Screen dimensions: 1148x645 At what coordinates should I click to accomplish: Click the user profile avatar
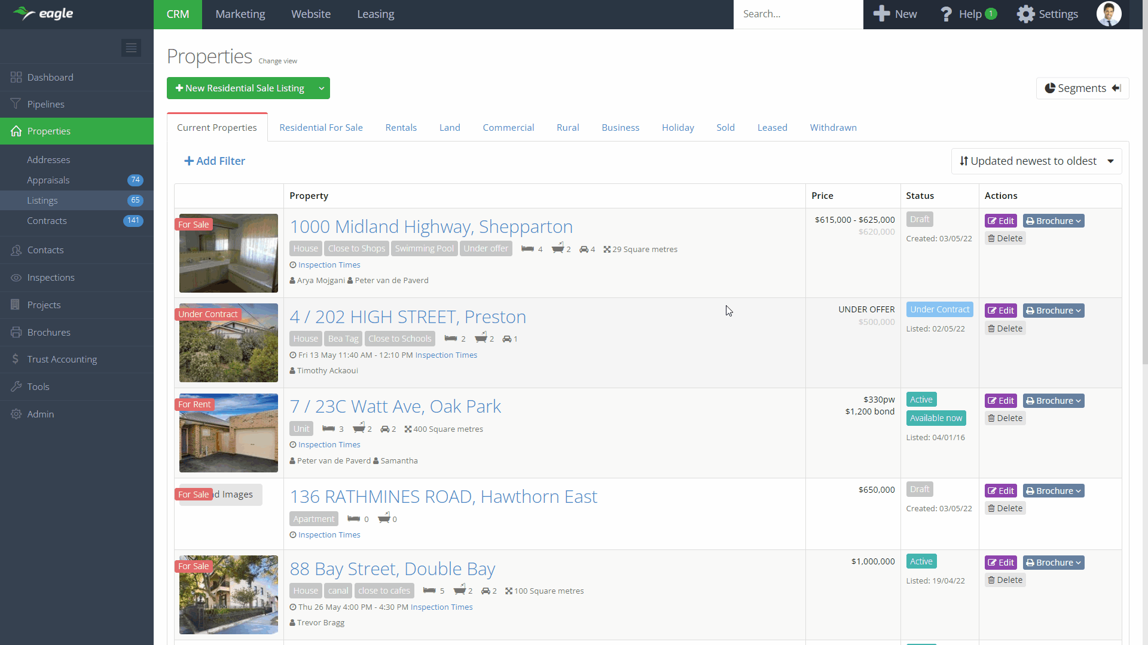pyautogui.click(x=1109, y=14)
